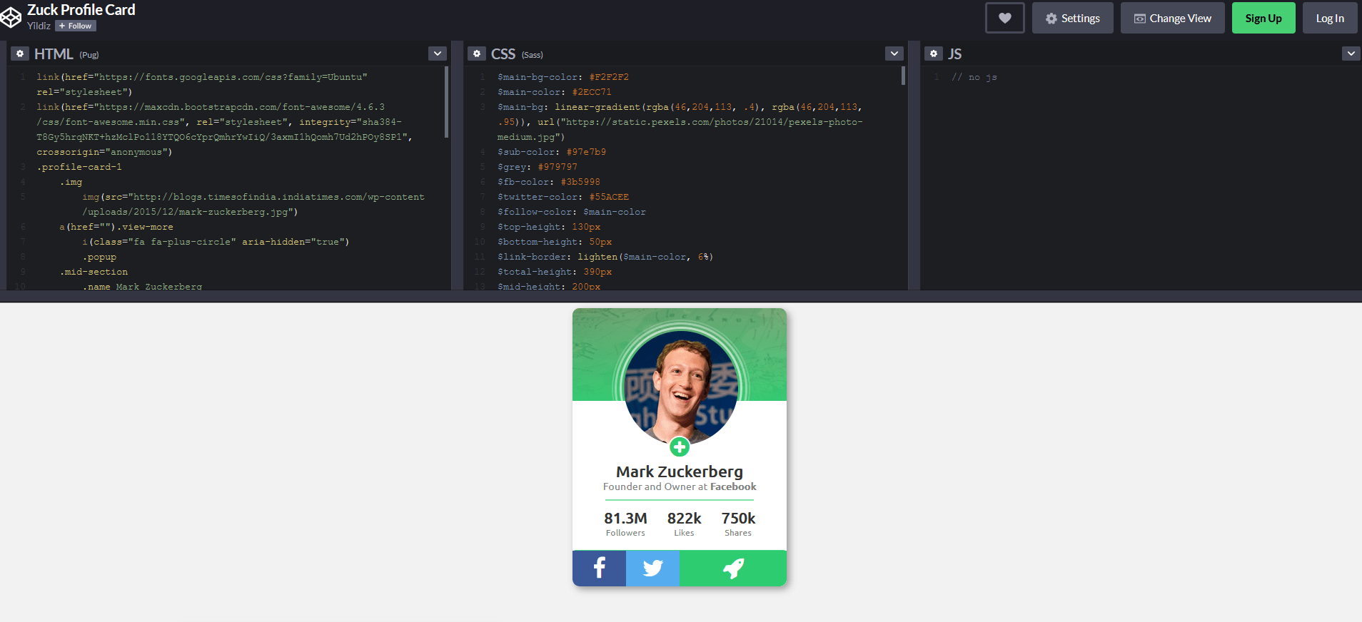Click Mark Zuckerberg profile photo
Image resolution: width=1362 pixels, height=622 pixels.
pos(680,387)
